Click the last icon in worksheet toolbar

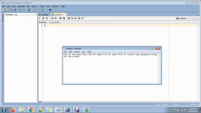click(x=82, y=18)
